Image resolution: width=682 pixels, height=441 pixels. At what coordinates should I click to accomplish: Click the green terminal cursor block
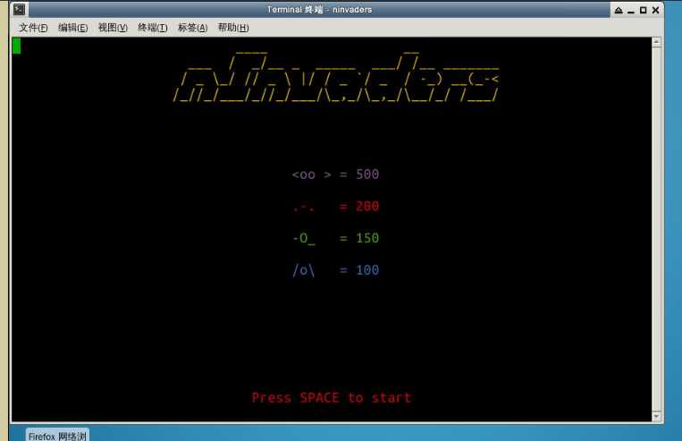click(x=16, y=46)
